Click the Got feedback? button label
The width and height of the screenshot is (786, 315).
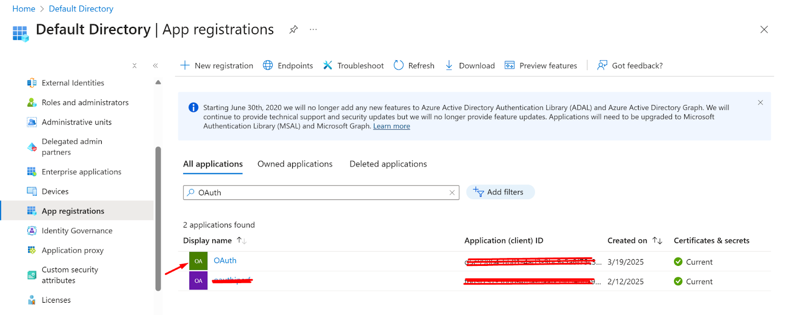[637, 66]
